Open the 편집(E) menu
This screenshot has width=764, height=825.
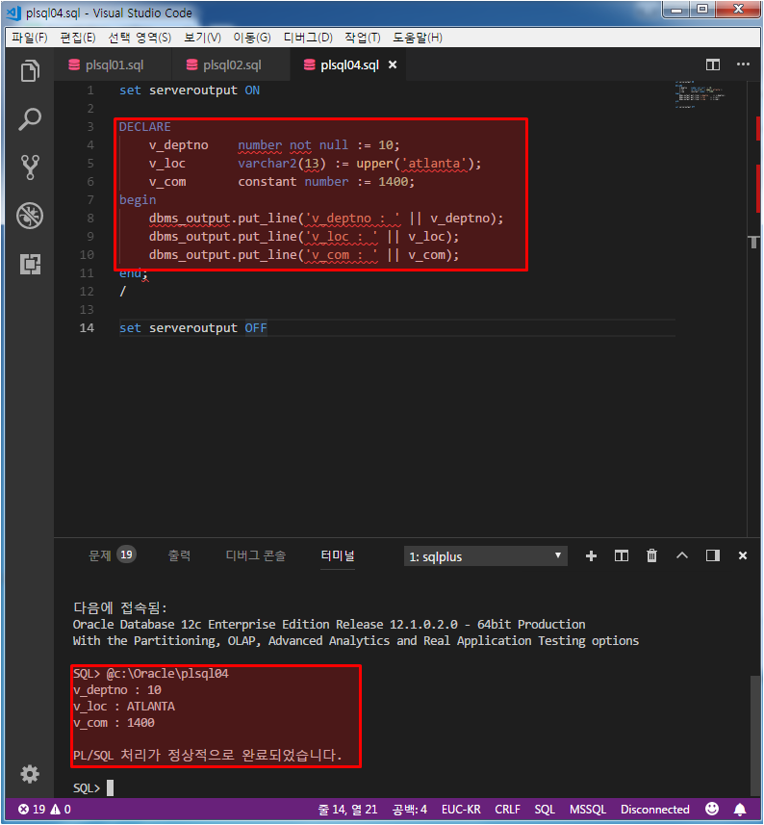78,38
